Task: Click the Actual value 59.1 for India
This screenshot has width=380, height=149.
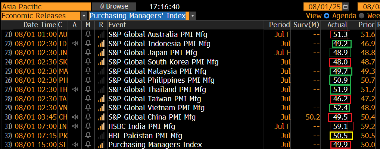Action: pos(341,126)
